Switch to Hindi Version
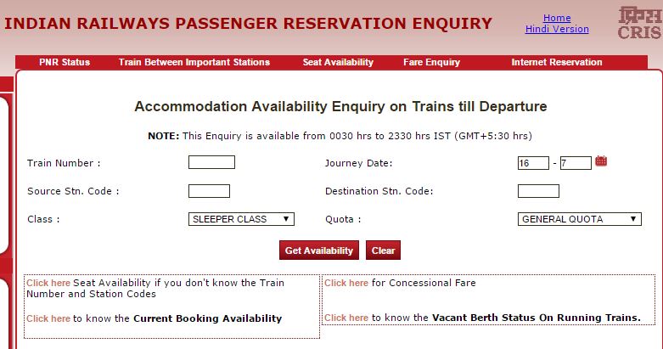This screenshot has height=349, width=663. click(x=557, y=29)
